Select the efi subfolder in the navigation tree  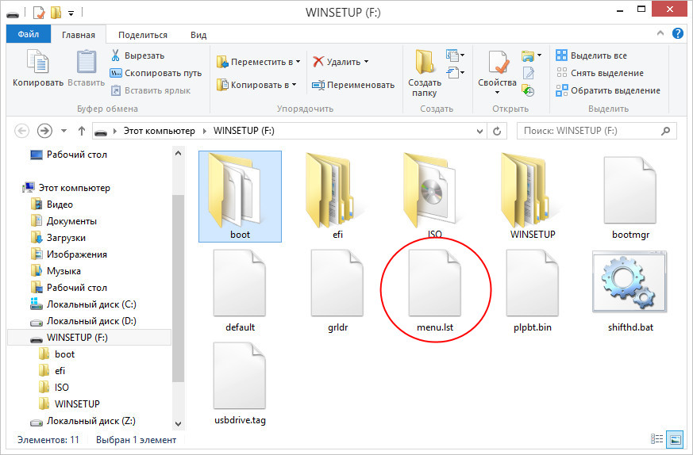pos(52,371)
